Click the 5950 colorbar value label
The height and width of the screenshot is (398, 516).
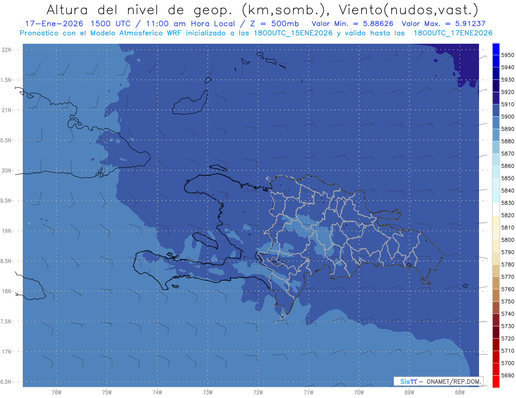click(x=508, y=55)
